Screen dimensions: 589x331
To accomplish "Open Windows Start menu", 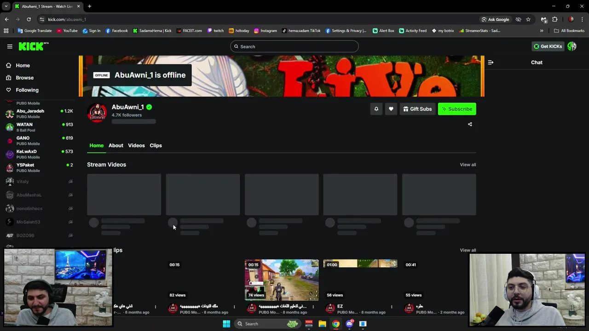I will coord(226,324).
